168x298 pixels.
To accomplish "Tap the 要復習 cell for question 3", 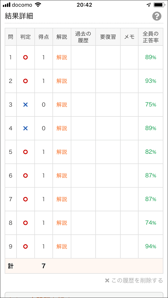I will click(x=108, y=105).
